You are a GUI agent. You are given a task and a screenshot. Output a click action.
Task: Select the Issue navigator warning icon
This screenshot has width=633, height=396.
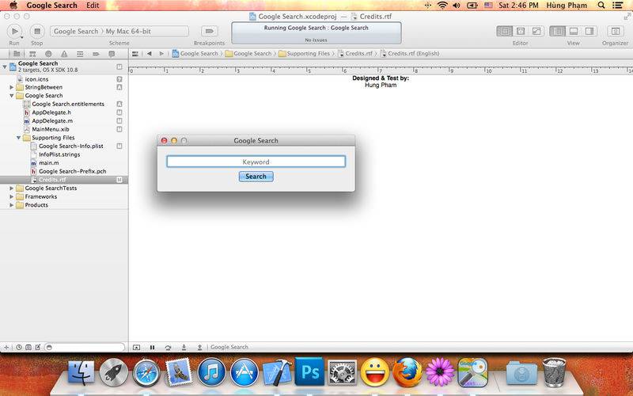(x=64, y=54)
